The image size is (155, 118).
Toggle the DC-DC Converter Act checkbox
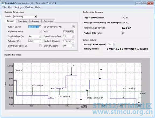pos(73,27)
